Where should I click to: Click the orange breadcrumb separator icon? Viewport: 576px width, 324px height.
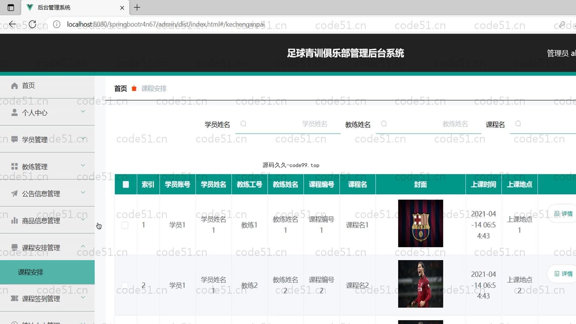[134, 88]
